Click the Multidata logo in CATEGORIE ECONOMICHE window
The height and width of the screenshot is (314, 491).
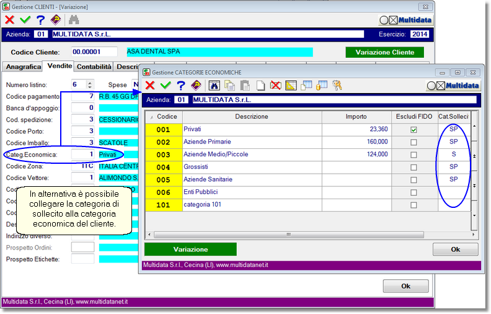[453, 86]
